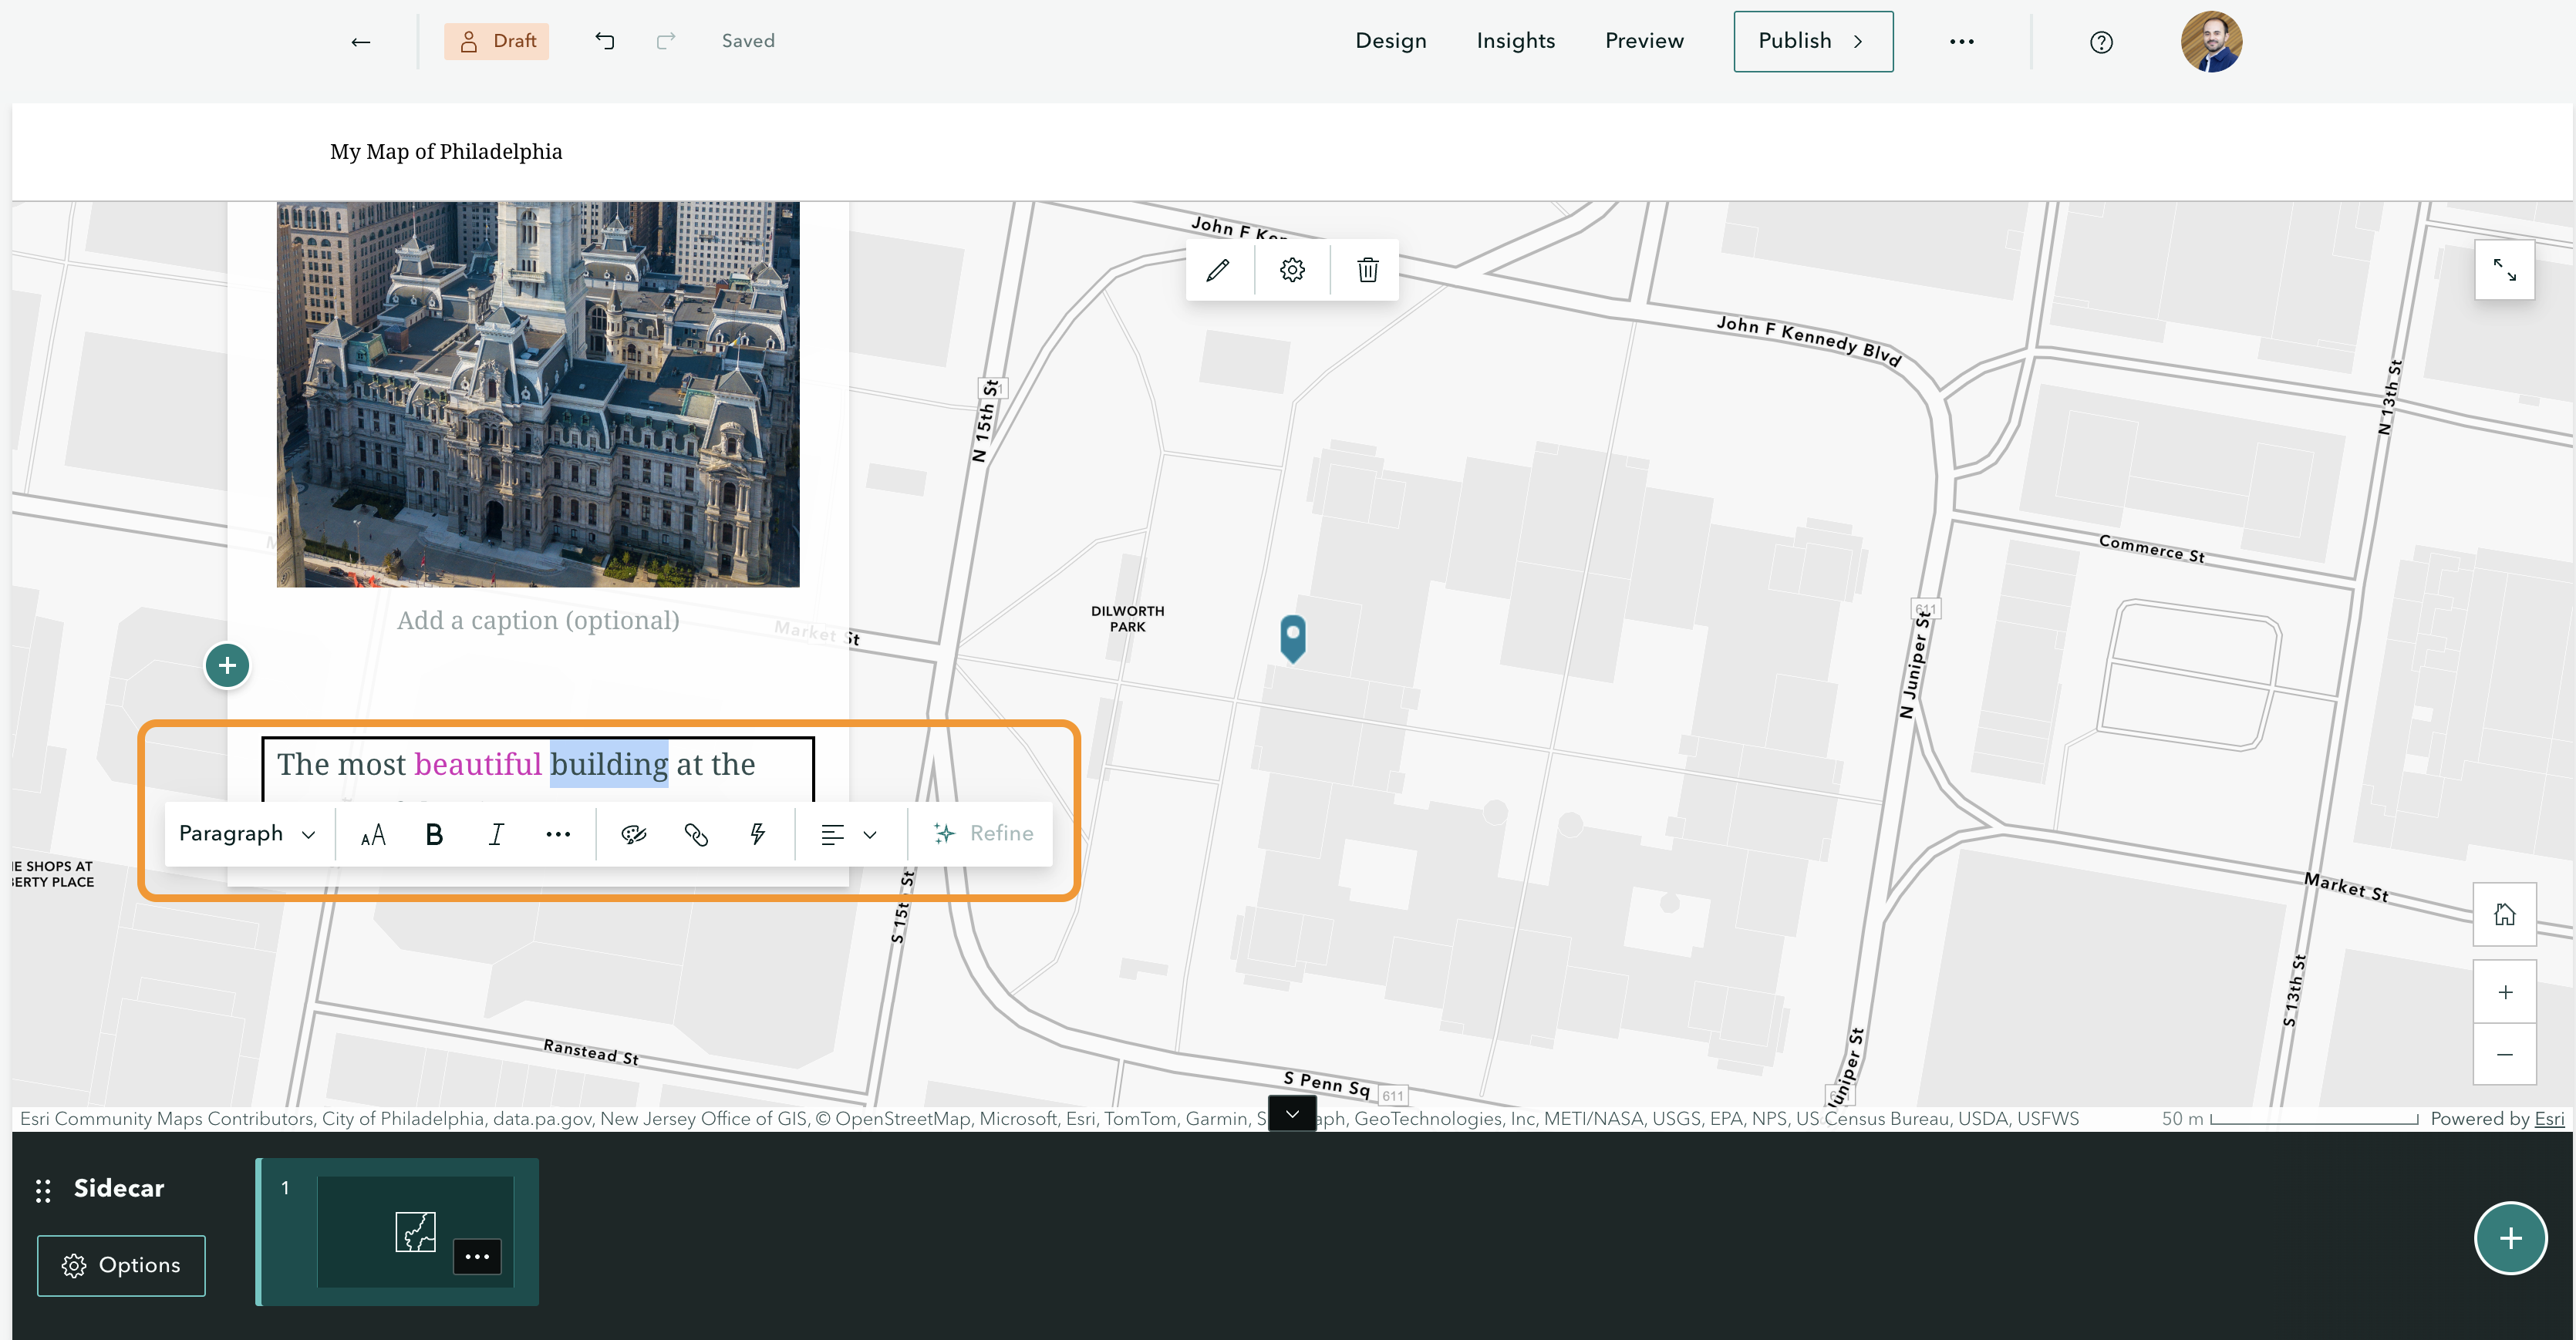The width and height of the screenshot is (2576, 1340).
Task: Add a hyperlink with the link icon
Action: point(696,835)
